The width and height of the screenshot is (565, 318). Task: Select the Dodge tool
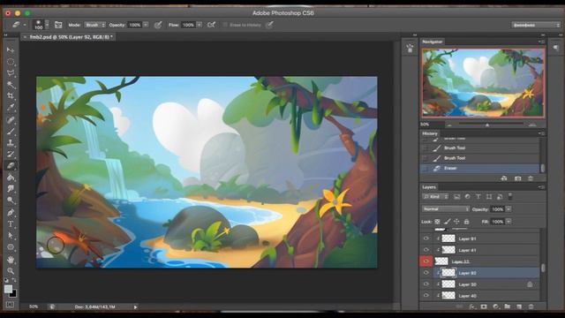(x=11, y=201)
